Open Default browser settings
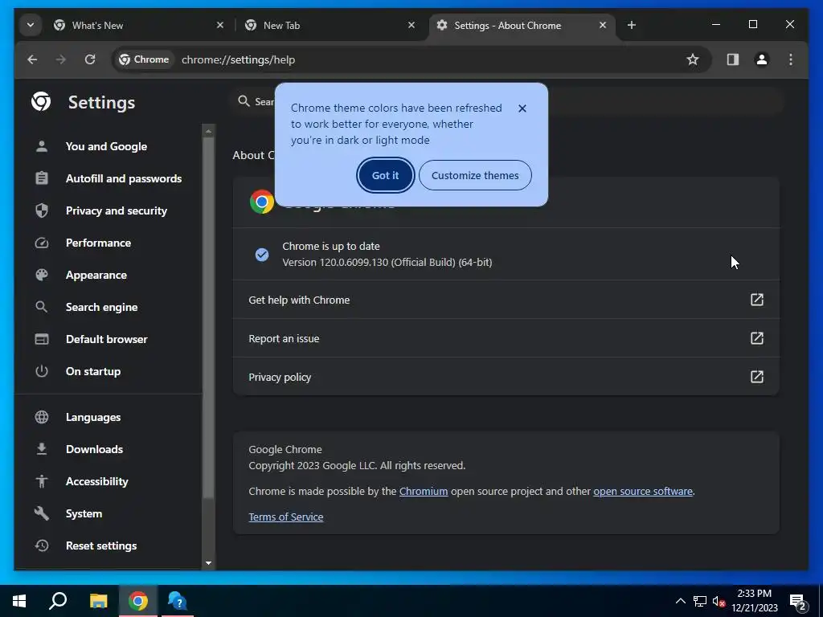The image size is (823, 617). [108, 339]
